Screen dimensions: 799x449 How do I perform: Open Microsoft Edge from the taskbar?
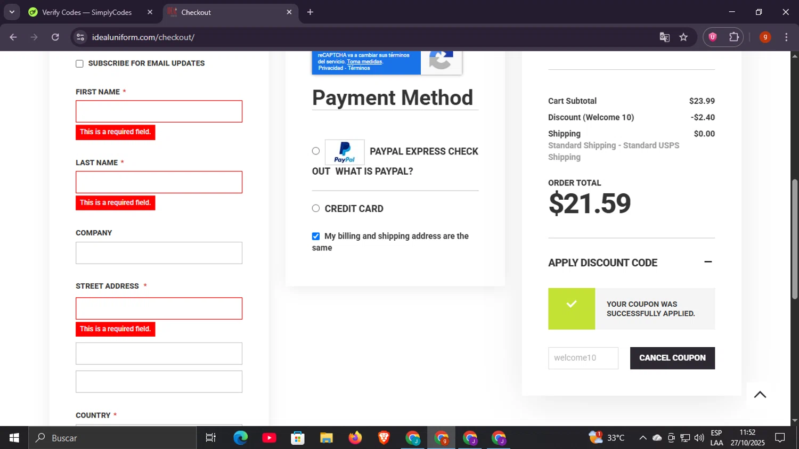pyautogui.click(x=241, y=438)
